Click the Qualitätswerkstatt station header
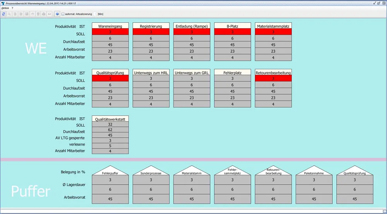Image resolution: width=387 pixels, height=214 pixels. coord(110,119)
